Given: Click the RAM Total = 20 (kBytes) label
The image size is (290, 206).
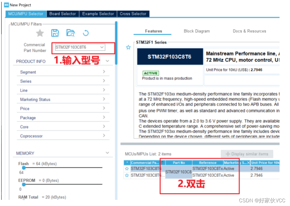Looking at the screenshot, I should (42, 197).
